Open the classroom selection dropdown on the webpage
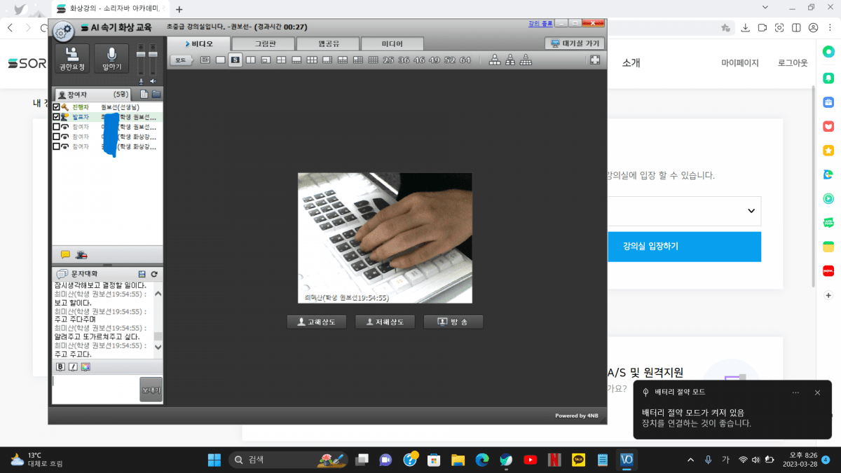This screenshot has width=841, height=473. 751,211
